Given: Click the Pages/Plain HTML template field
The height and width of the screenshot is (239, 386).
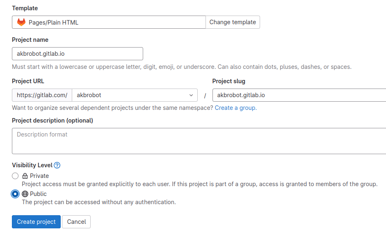Looking at the screenshot, I should [x=109, y=22].
